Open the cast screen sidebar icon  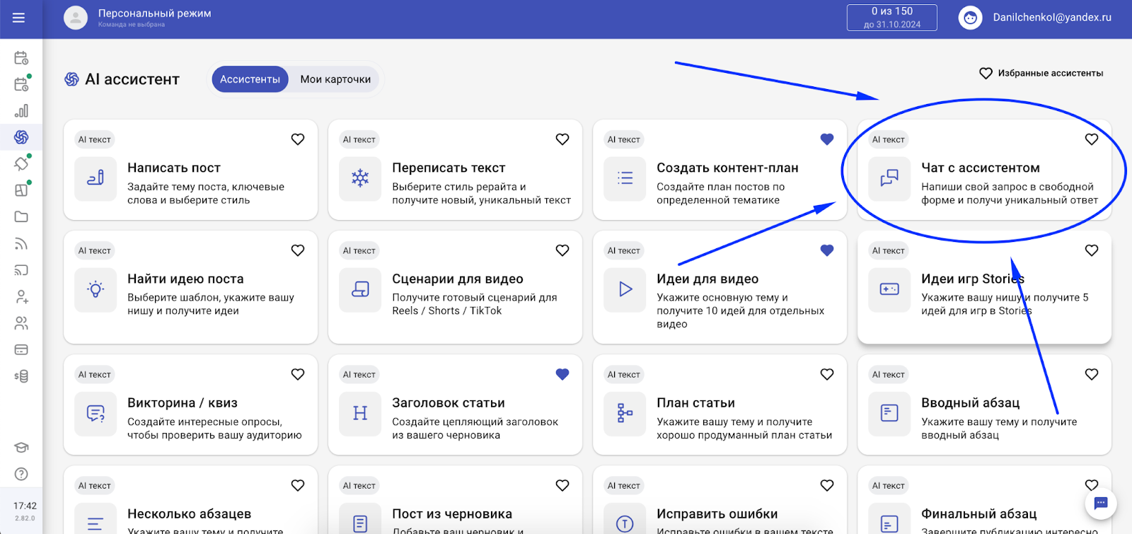point(21,270)
